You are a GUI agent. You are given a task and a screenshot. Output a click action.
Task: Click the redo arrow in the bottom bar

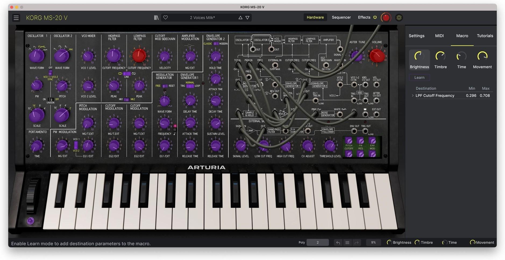tap(357, 242)
